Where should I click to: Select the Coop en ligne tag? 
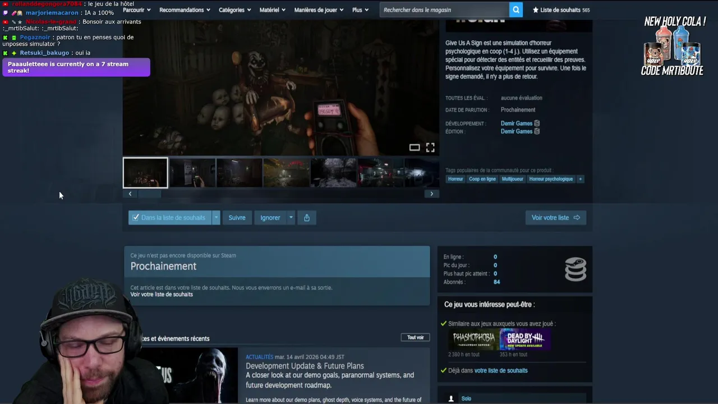tap(482, 179)
